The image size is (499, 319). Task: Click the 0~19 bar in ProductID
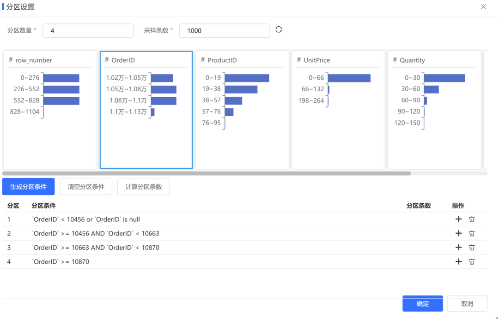coord(247,78)
